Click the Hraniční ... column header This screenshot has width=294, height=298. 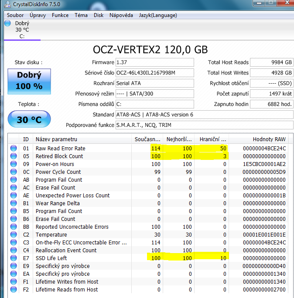212,139
